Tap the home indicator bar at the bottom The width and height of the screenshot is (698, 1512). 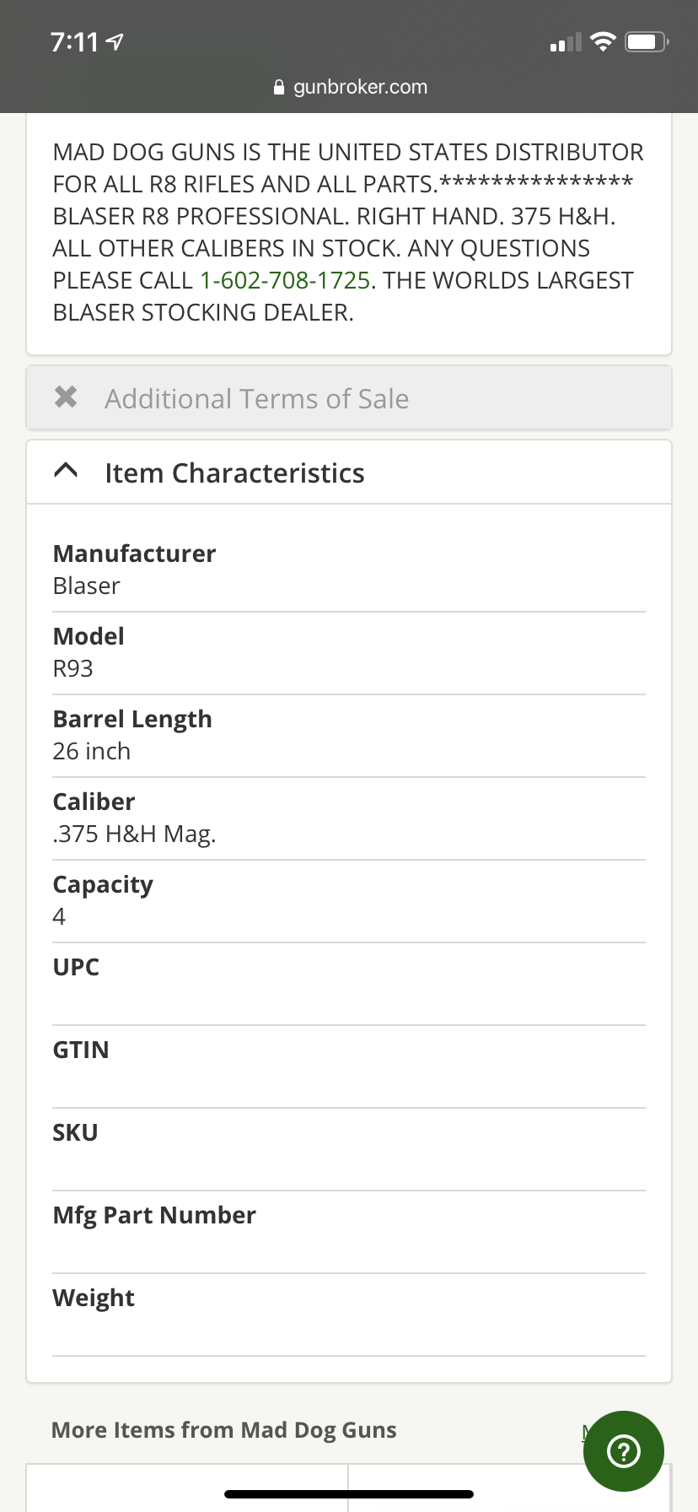click(x=349, y=1494)
